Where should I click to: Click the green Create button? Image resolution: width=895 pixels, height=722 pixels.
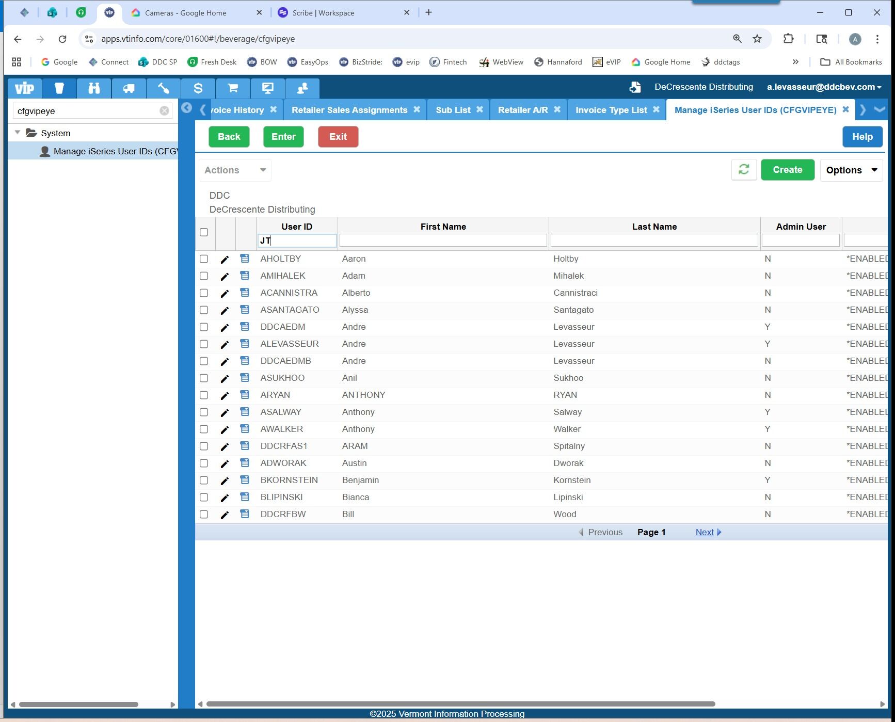pyautogui.click(x=787, y=170)
